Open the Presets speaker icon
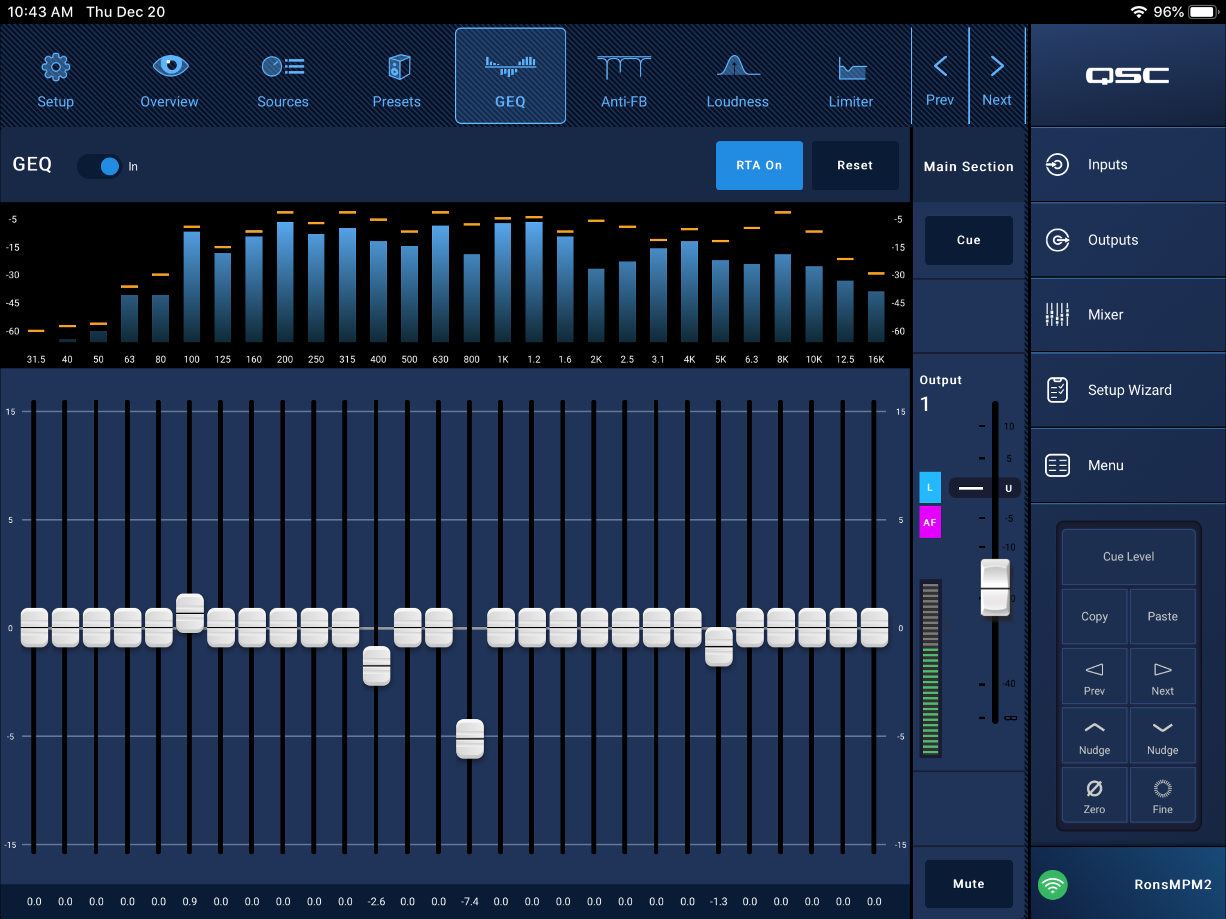Image resolution: width=1226 pixels, height=919 pixels. tap(398, 68)
